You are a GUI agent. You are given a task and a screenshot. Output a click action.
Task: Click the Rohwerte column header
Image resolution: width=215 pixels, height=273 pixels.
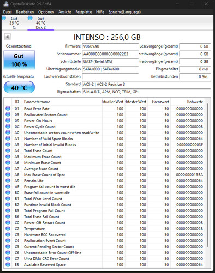point(188,102)
